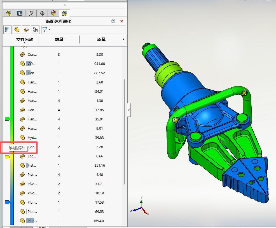Click icon in row with mass 35.01
This screenshot has width=276, height=228.
(x=22, y=119)
